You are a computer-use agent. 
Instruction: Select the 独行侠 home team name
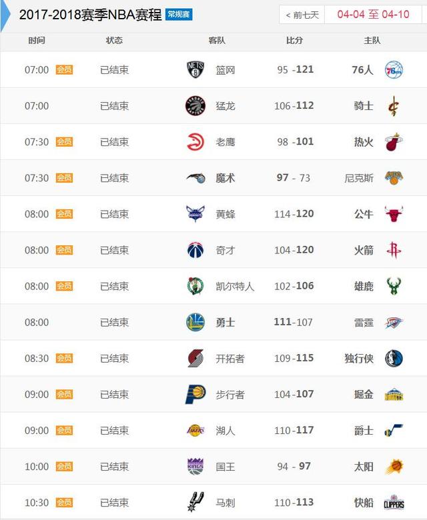[359, 359]
